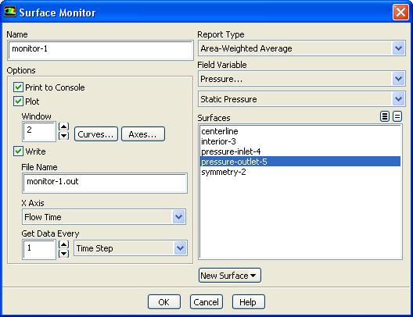Disable the Write checkbox
This screenshot has height=317, width=413.
coord(18,151)
